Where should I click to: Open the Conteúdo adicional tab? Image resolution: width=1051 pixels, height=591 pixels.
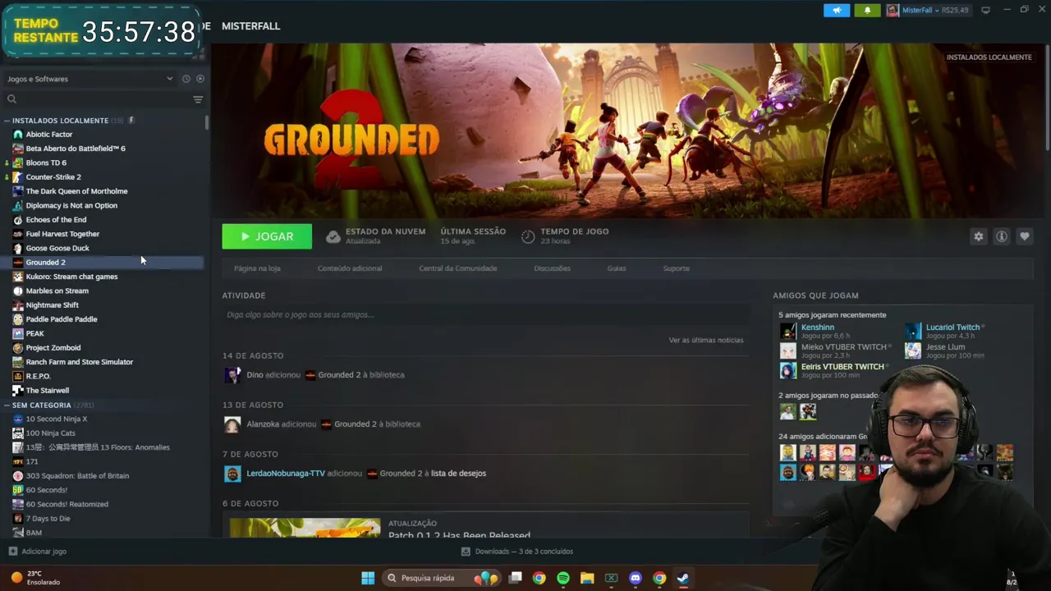(350, 268)
